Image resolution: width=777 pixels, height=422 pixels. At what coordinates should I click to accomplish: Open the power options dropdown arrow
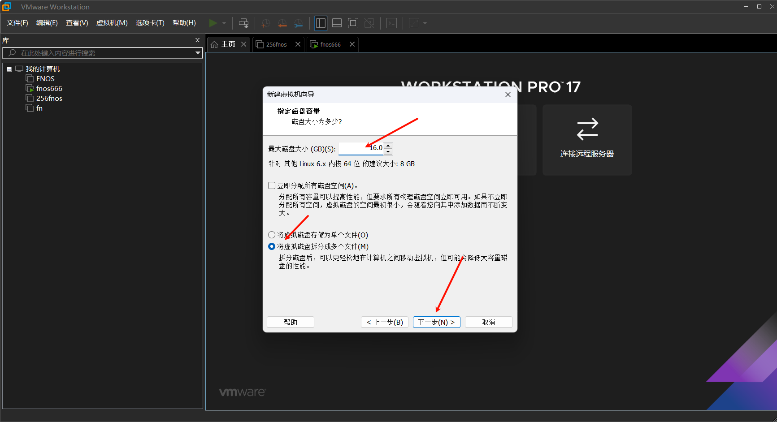pyautogui.click(x=224, y=23)
